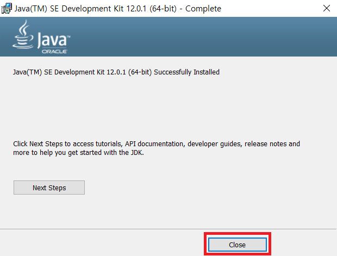This screenshot has width=337, height=256.
Task: Click the Close button to finish installation
Action: pyautogui.click(x=238, y=245)
